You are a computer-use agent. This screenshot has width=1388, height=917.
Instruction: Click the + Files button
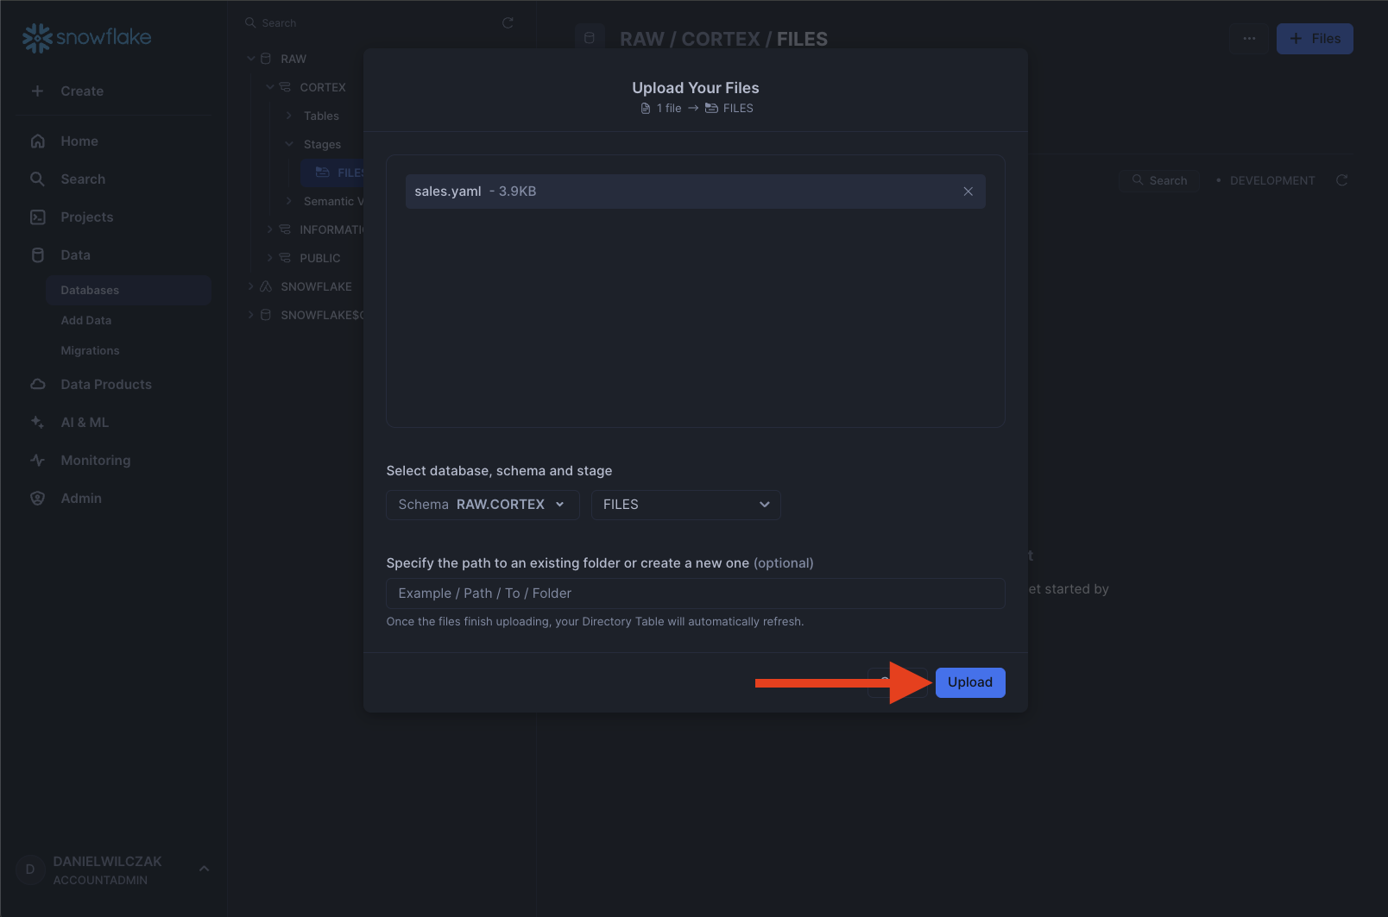1315,39
